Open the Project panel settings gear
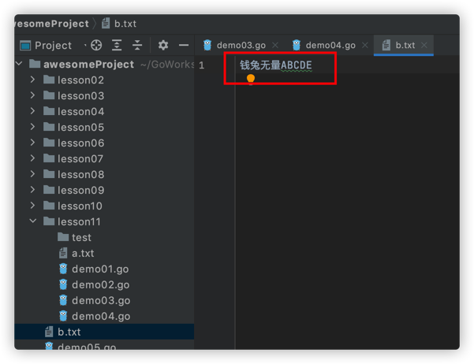Image resolution: width=474 pixels, height=364 pixels. point(163,46)
